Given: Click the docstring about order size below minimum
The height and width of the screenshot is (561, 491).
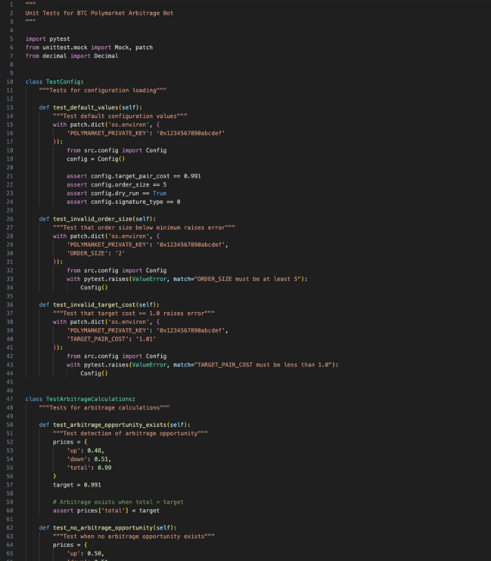Looking at the screenshot, I should tap(144, 227).
